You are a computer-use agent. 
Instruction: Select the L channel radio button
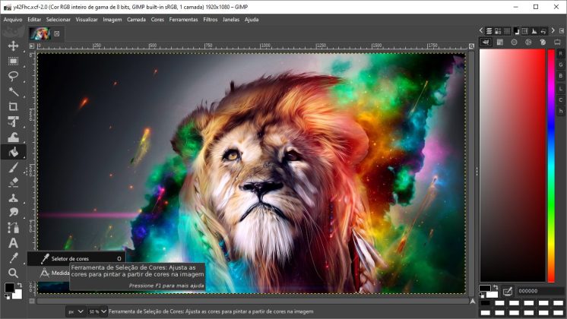[x=560, y=89]
